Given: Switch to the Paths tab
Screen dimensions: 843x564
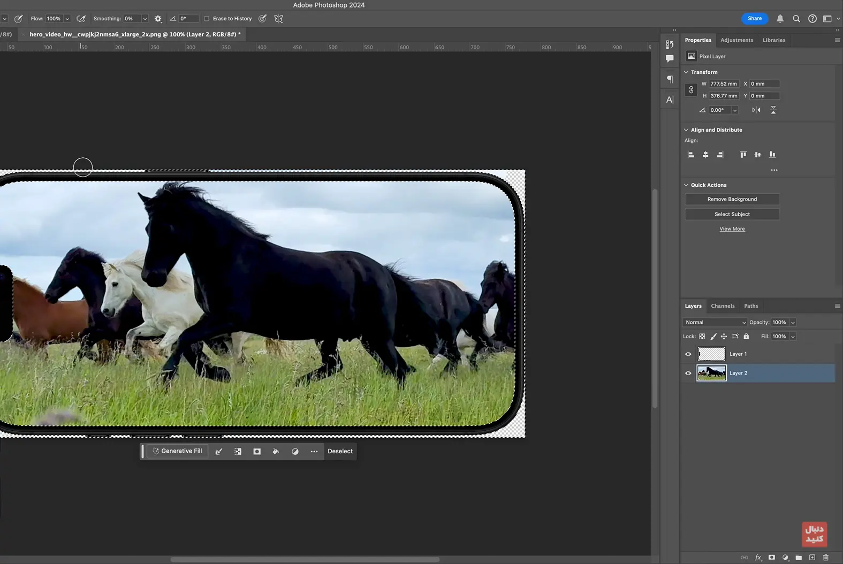Looking at the screenshot, I should pyautogui.click(x=751, y=306).
